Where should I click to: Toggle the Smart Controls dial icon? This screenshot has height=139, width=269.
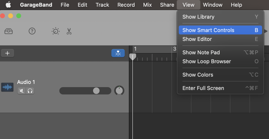(x=56, y=31)
